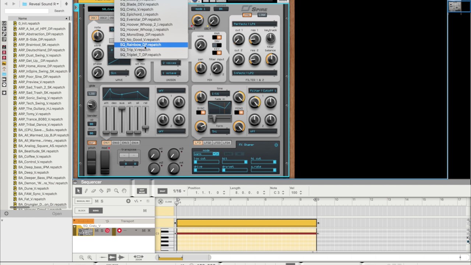Toggle the LFO SYNC switch
471x265 pixels.
(x=201, y=112)
